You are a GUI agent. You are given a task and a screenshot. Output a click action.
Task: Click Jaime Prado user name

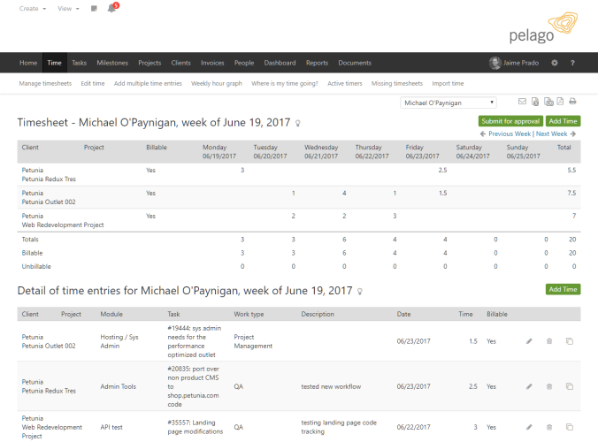point(520,63)
